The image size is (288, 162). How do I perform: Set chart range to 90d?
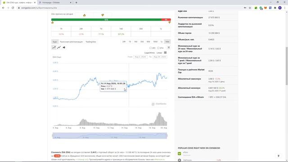coord(148,42)
